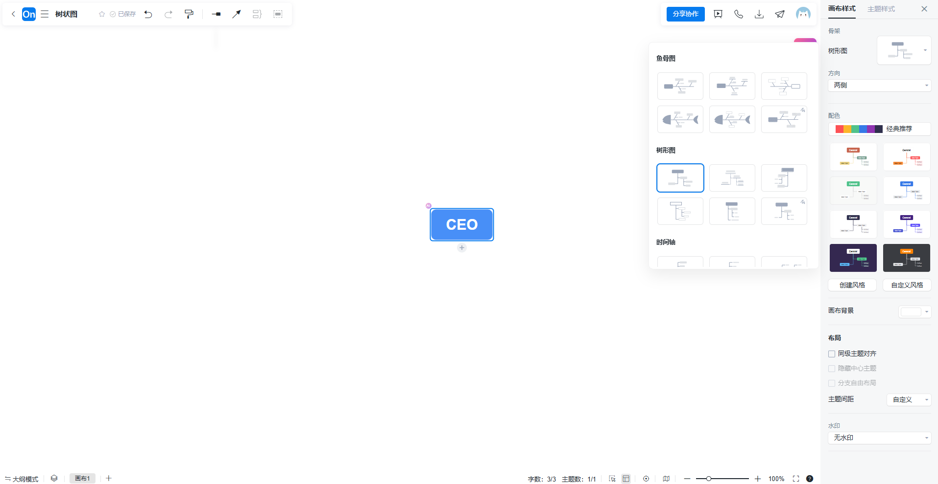Open the 方向 dropdown showing 两侧
This screenshot has height=484, width=938.
[x=879, y=86]
